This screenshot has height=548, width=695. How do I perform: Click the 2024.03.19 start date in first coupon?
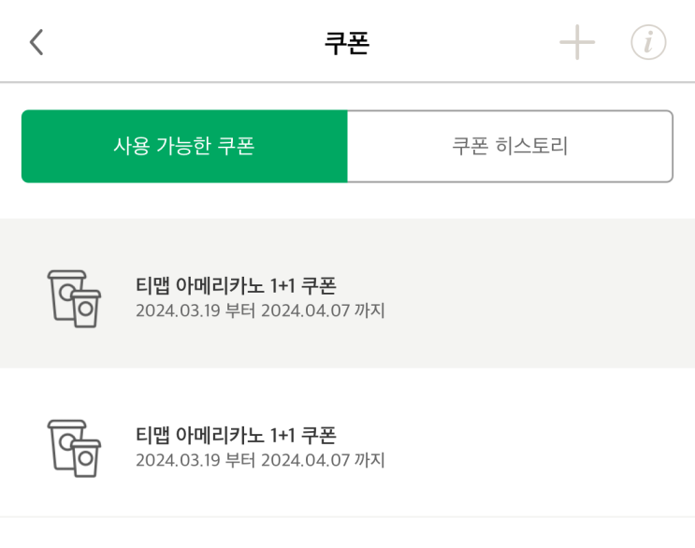tap(178, 310)
